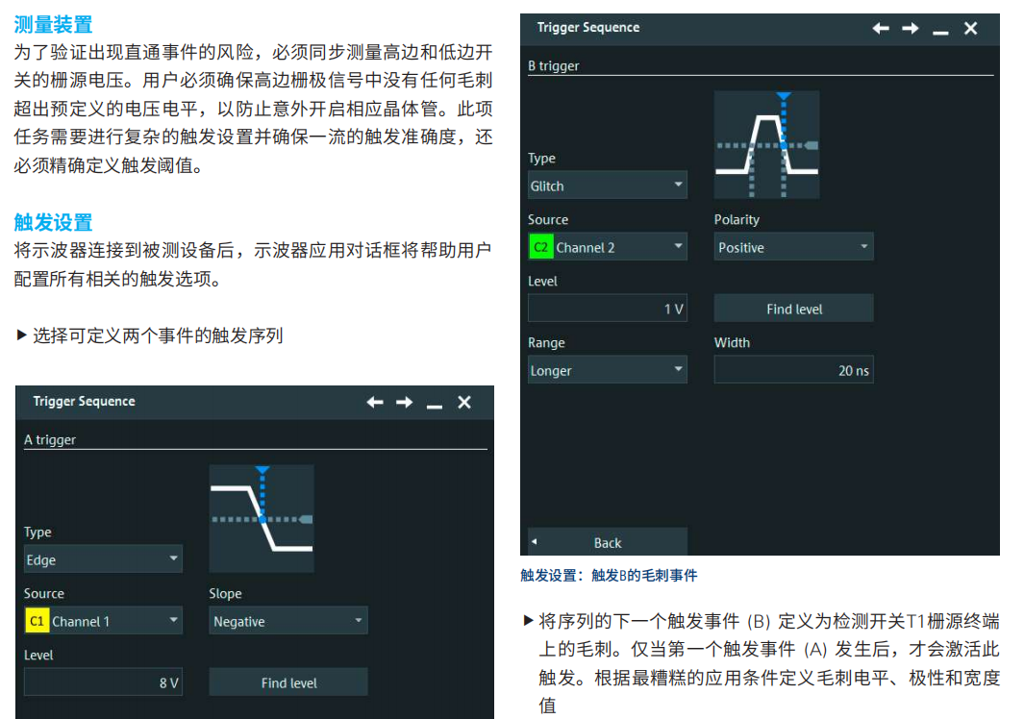Image resolution: width=1024 pixels, height=719 pixels.
Task: Open the Negative slope dropdown
Action: coord(288,621)
